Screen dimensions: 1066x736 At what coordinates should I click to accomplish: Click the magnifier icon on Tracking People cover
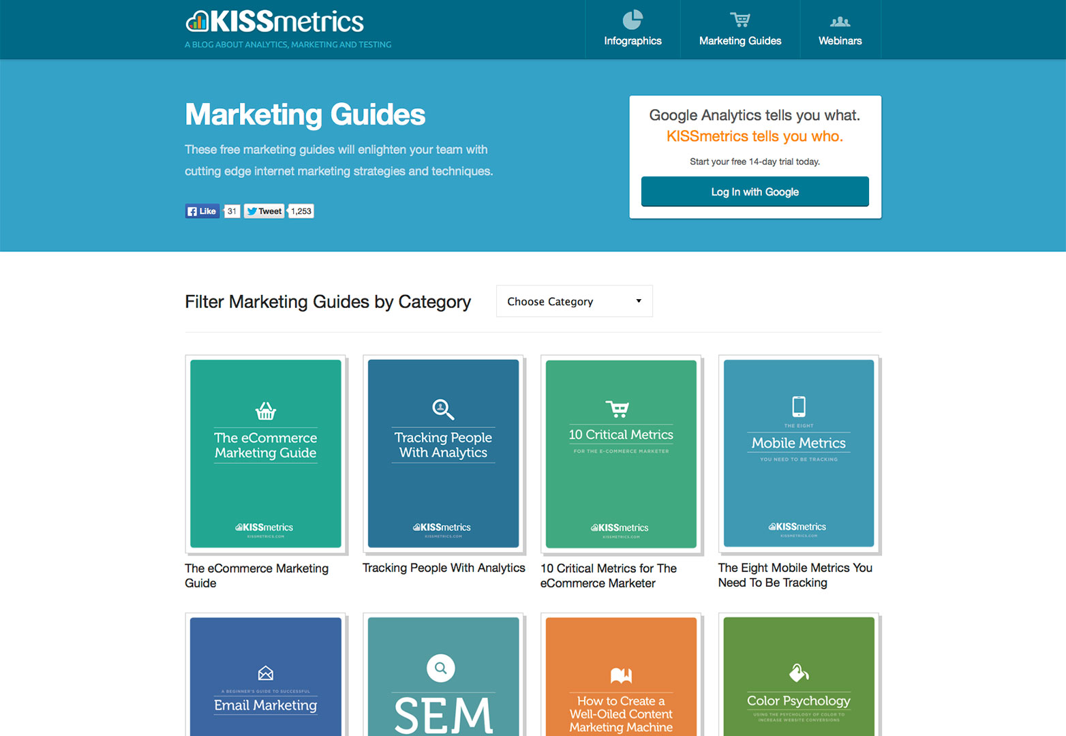(443, 409)
